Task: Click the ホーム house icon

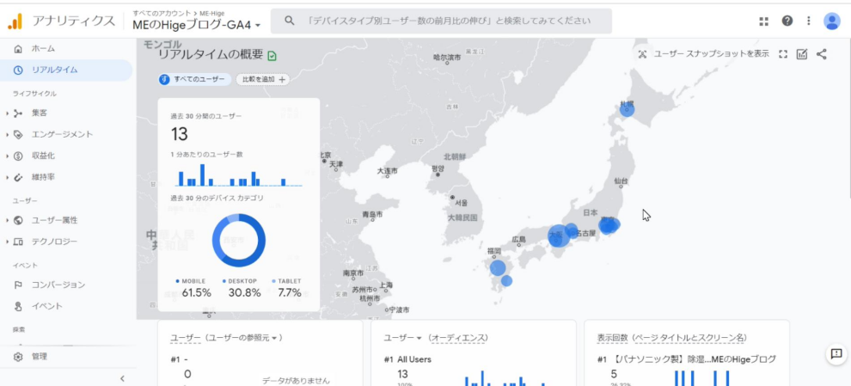Action: tap(18, 49)
